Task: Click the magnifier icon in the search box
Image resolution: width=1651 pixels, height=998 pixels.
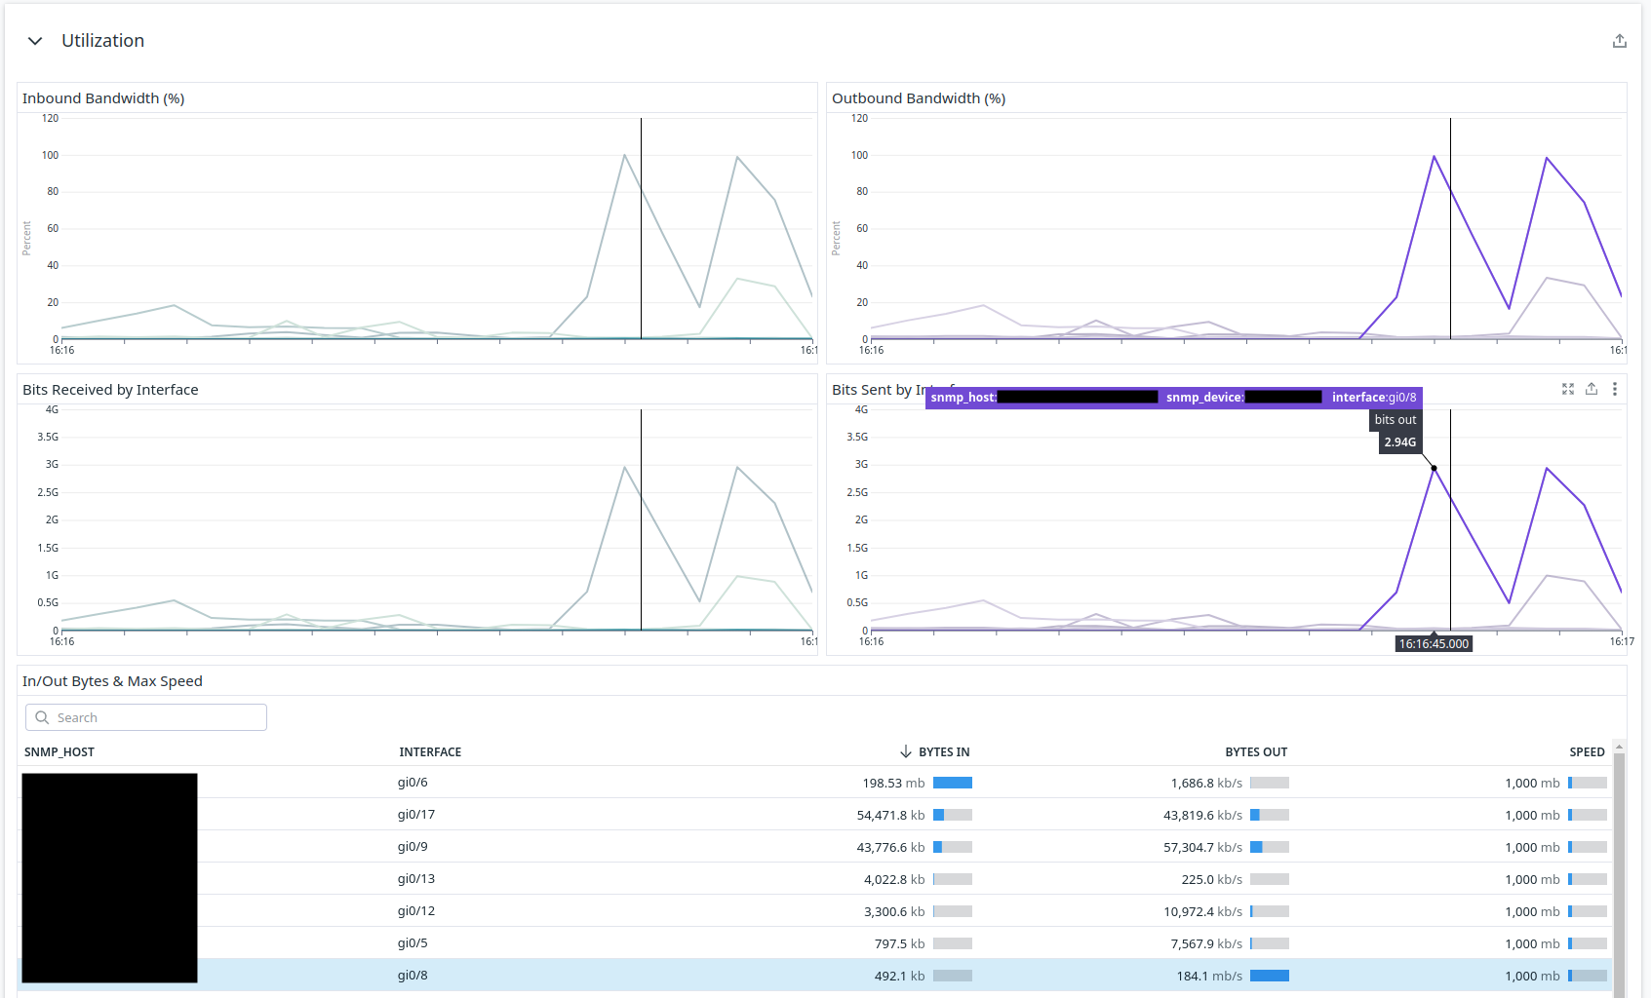Action: pyautogui.click(x=42, y=717)
